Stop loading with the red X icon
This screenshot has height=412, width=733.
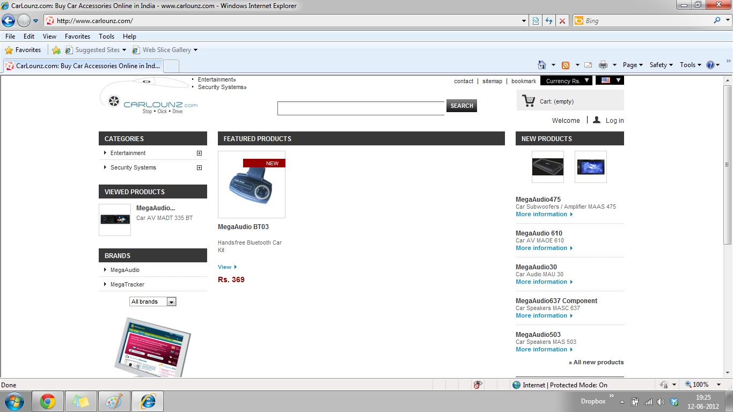pos(562,21)
